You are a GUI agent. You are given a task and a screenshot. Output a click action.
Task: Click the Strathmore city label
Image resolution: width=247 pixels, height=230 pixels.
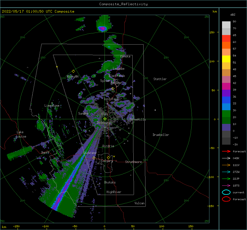click(134, 162)
